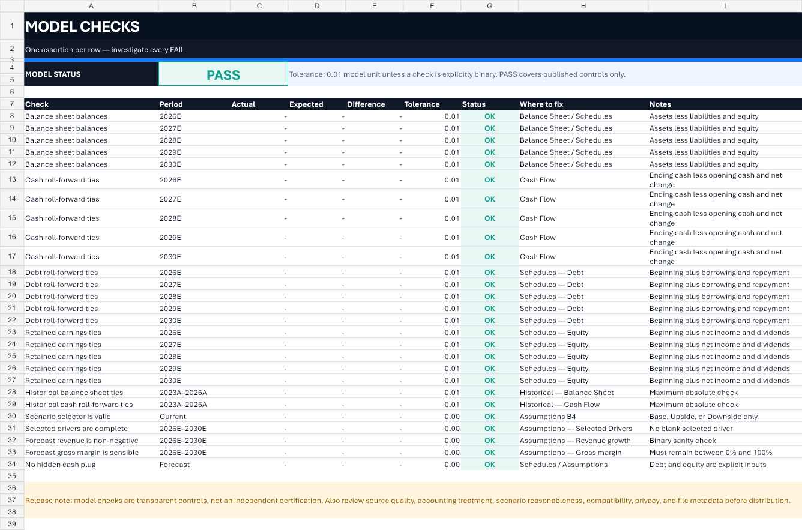Select the One assertion per row subtitle

(413, 49)
